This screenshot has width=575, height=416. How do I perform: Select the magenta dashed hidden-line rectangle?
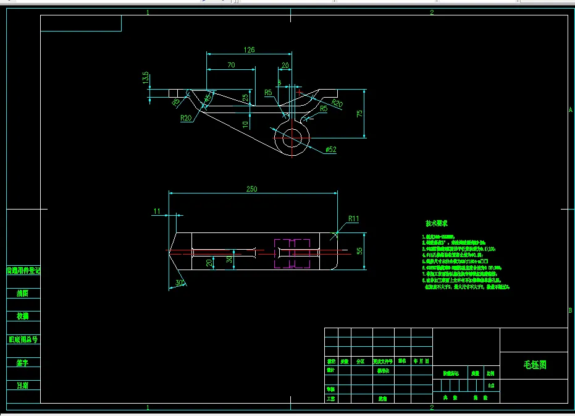(292, 253)
